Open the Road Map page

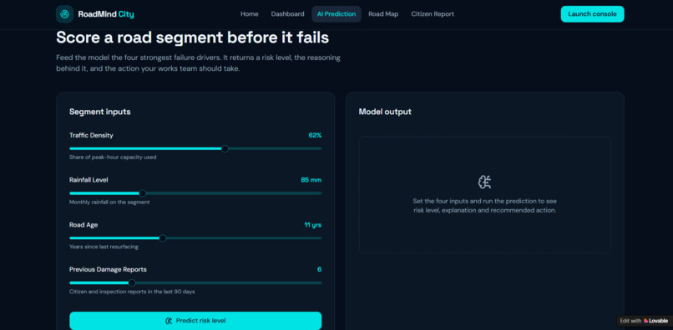coord(383,14)
